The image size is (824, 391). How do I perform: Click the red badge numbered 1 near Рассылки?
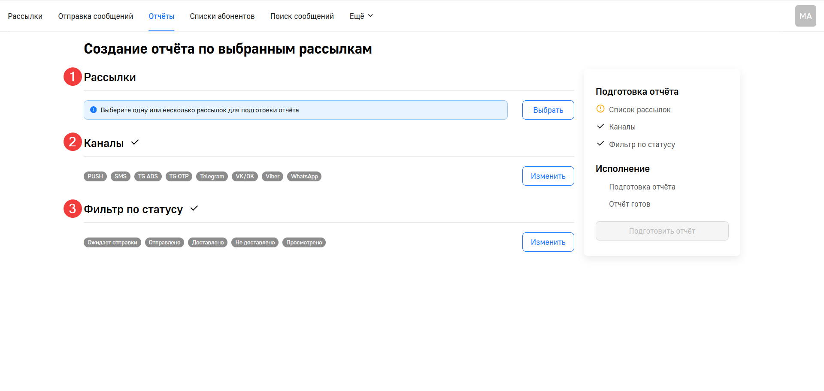73,77
